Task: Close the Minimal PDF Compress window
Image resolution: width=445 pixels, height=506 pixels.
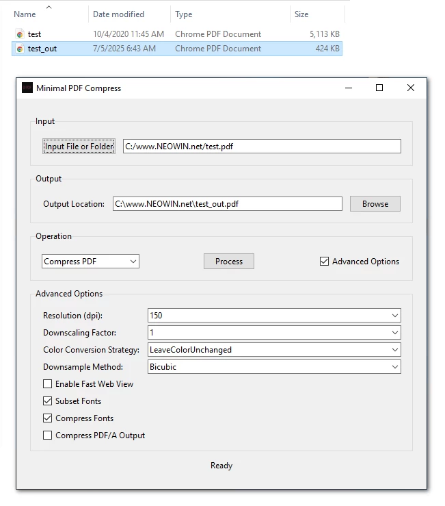Action: click(411, 88)
